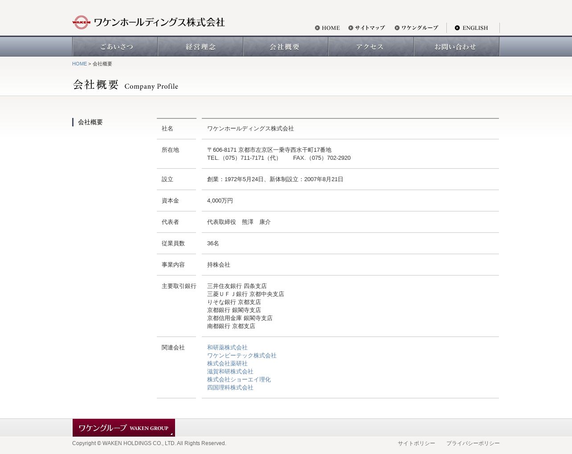572x454 pixels.
Task: Click the ワケンホールディングス株式会社 header title
Action: tap(159, 22)
